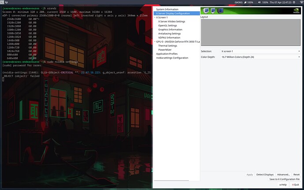Screen dimensions: 304x190
Task: Click the Apply button
Action: 249,175
